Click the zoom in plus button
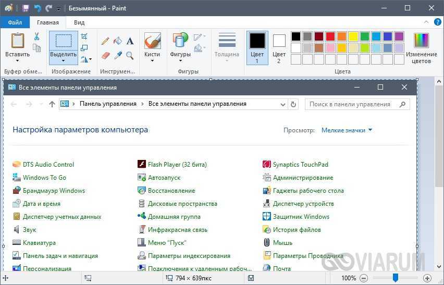The height and width of the screenshot is (285, 444). point(427,278)
